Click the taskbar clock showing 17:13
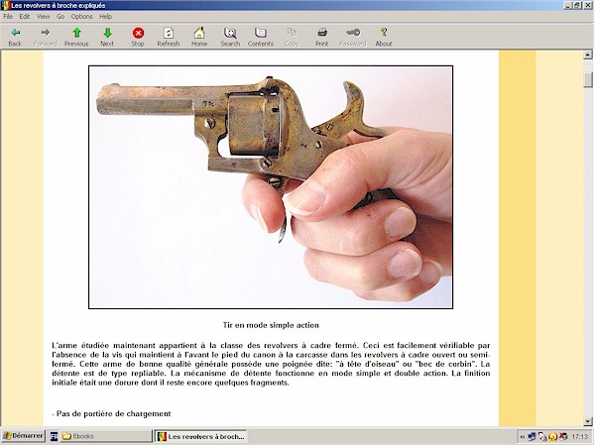The height and width of the screenshot is (446, 595). click(579, 437)
